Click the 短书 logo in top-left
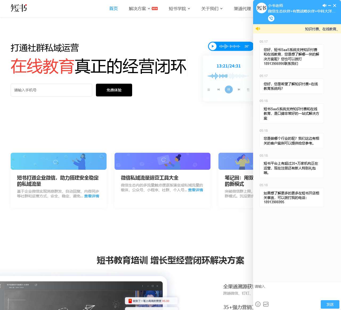The width and height of the screenshot is (341, 310). (19, 8)
